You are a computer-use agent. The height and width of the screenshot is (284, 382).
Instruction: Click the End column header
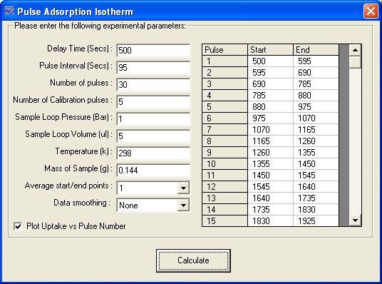tap(316, 50)
